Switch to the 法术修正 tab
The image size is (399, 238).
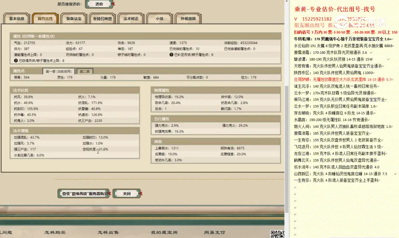click(x=131, y=19)
